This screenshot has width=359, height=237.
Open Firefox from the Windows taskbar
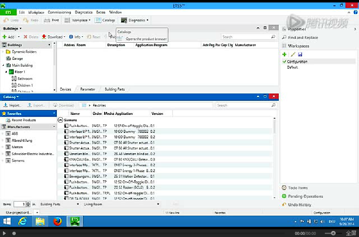coord(58,221)
